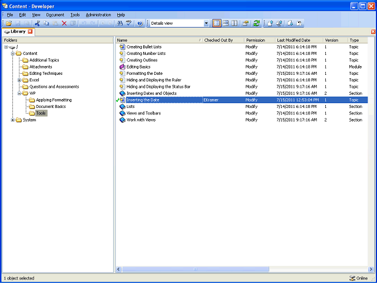Click the Creating Number Lists topic icon
Screen dimensions: 377x283
(123, 54)
